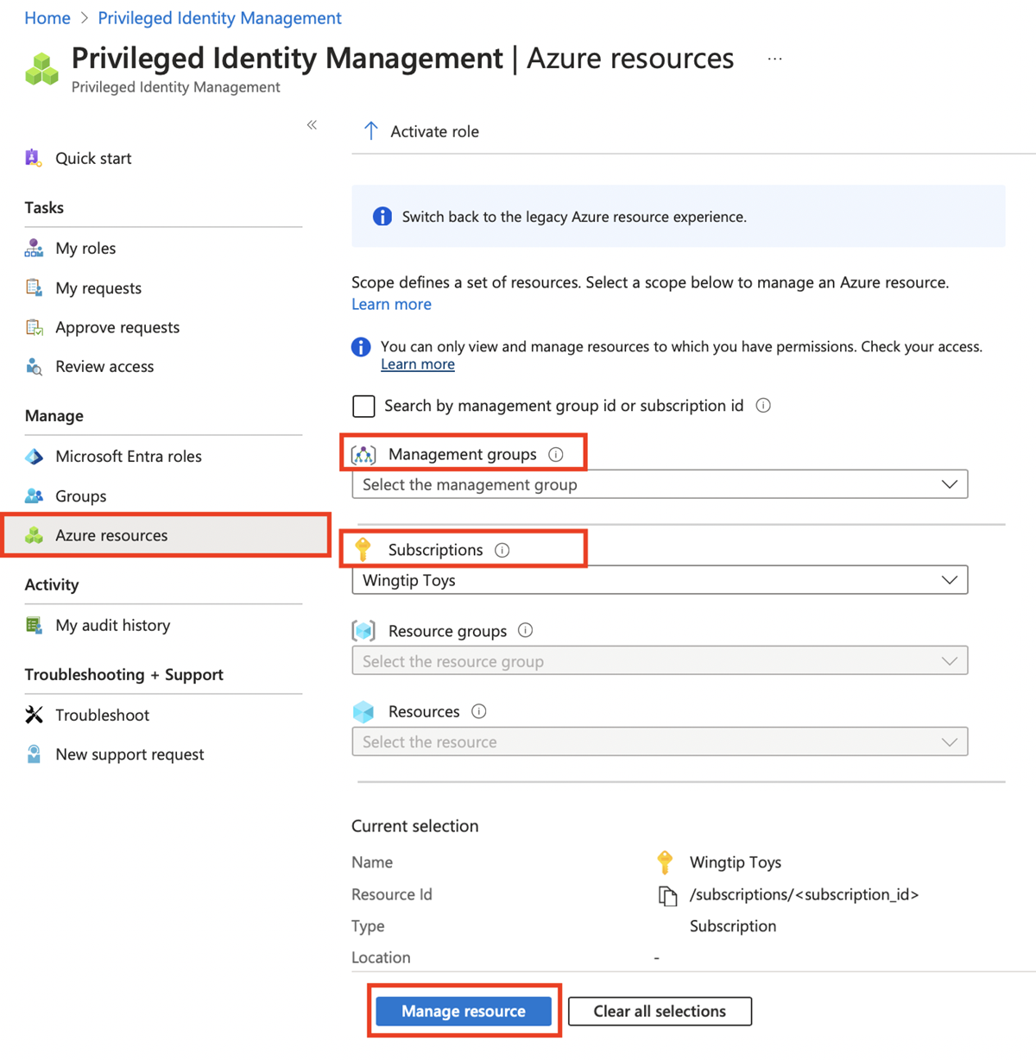Click the Resource groups bracket-cube icon
The height and width of the screenshot is (1060, 1036).
[363, 631]
